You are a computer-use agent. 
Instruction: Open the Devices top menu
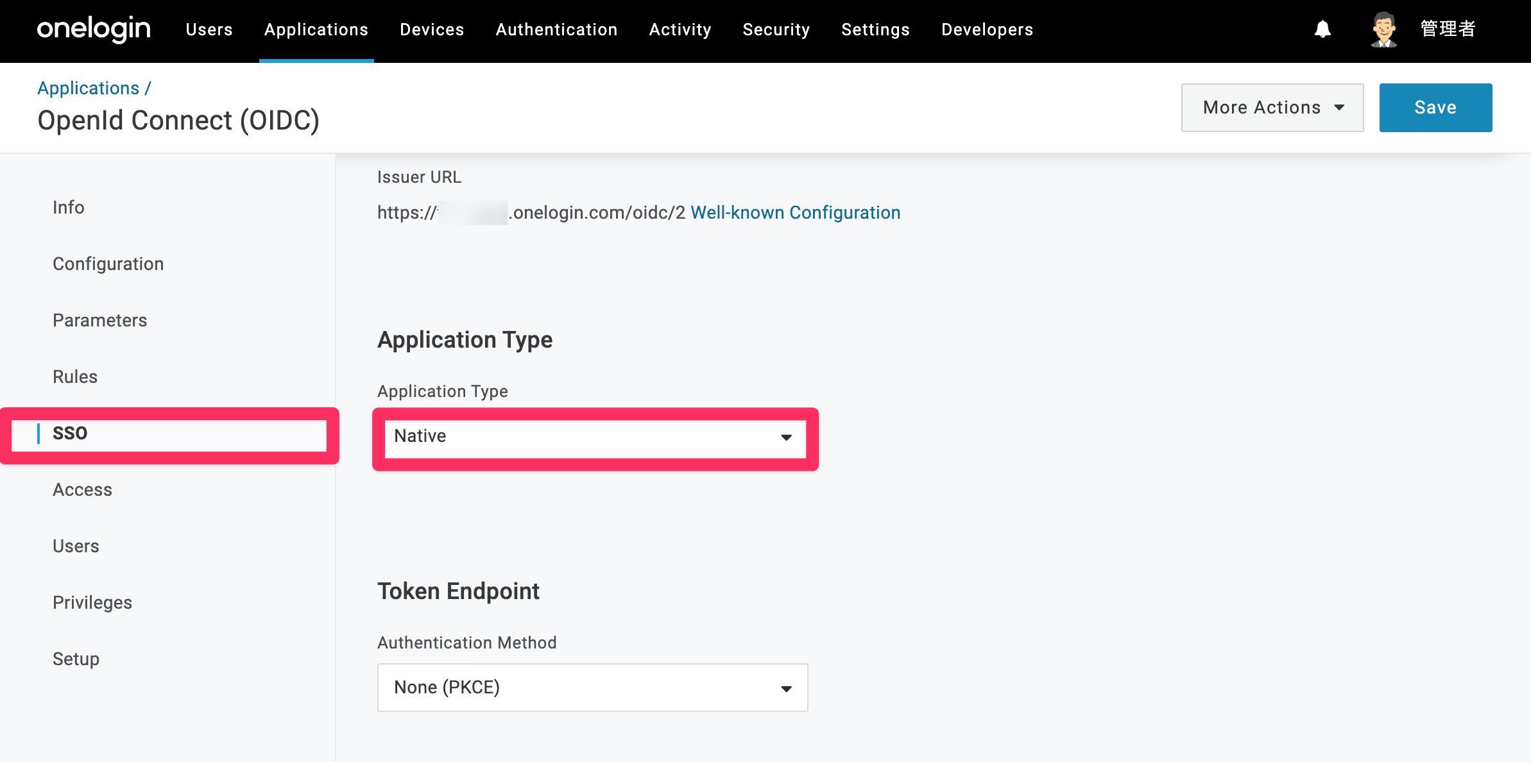point(432,30)
